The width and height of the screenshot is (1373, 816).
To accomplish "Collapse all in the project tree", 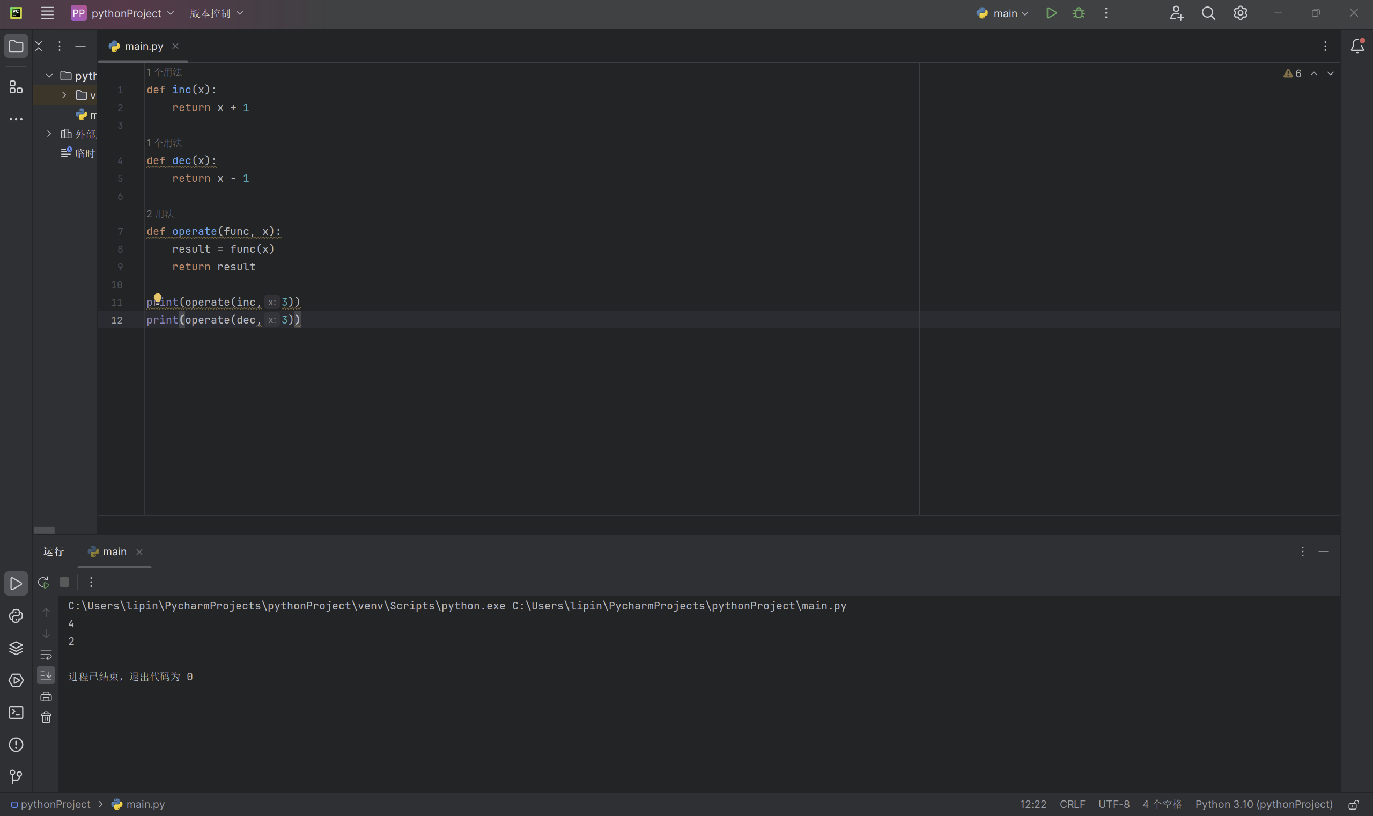I will (39, 46).
